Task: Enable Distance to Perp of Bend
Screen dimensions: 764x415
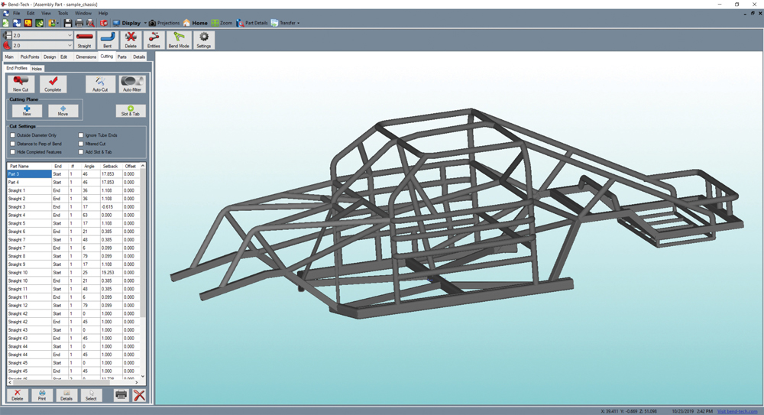Action: point(13,144)
